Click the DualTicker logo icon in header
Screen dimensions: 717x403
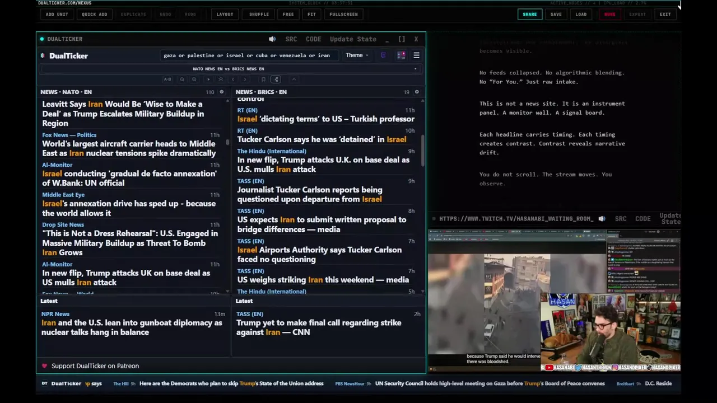[x=43, y=55]
